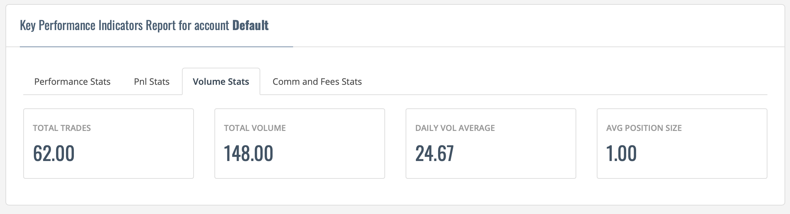Switch to the Performance Stats tab
The width and height of the screenshot is (790, 214).
[x=72, y=82]
